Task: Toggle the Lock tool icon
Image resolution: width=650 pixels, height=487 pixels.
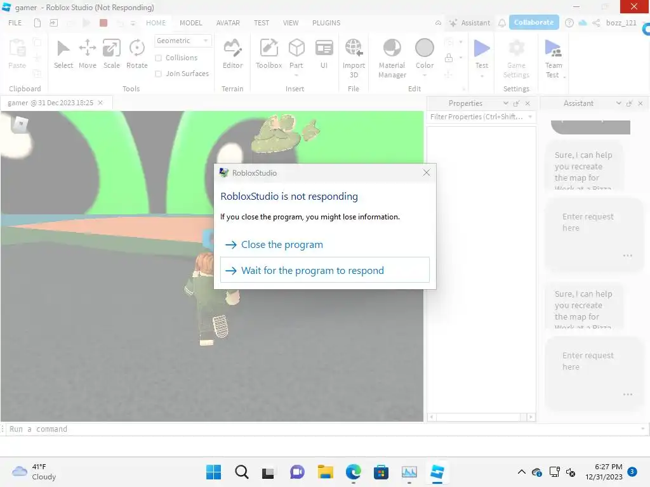Action: click(449, 58)
